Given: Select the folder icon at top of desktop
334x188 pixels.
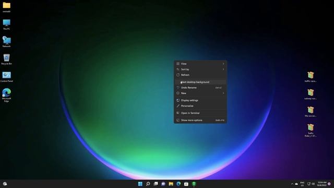Looking at the screenshot, I should 7,7.
